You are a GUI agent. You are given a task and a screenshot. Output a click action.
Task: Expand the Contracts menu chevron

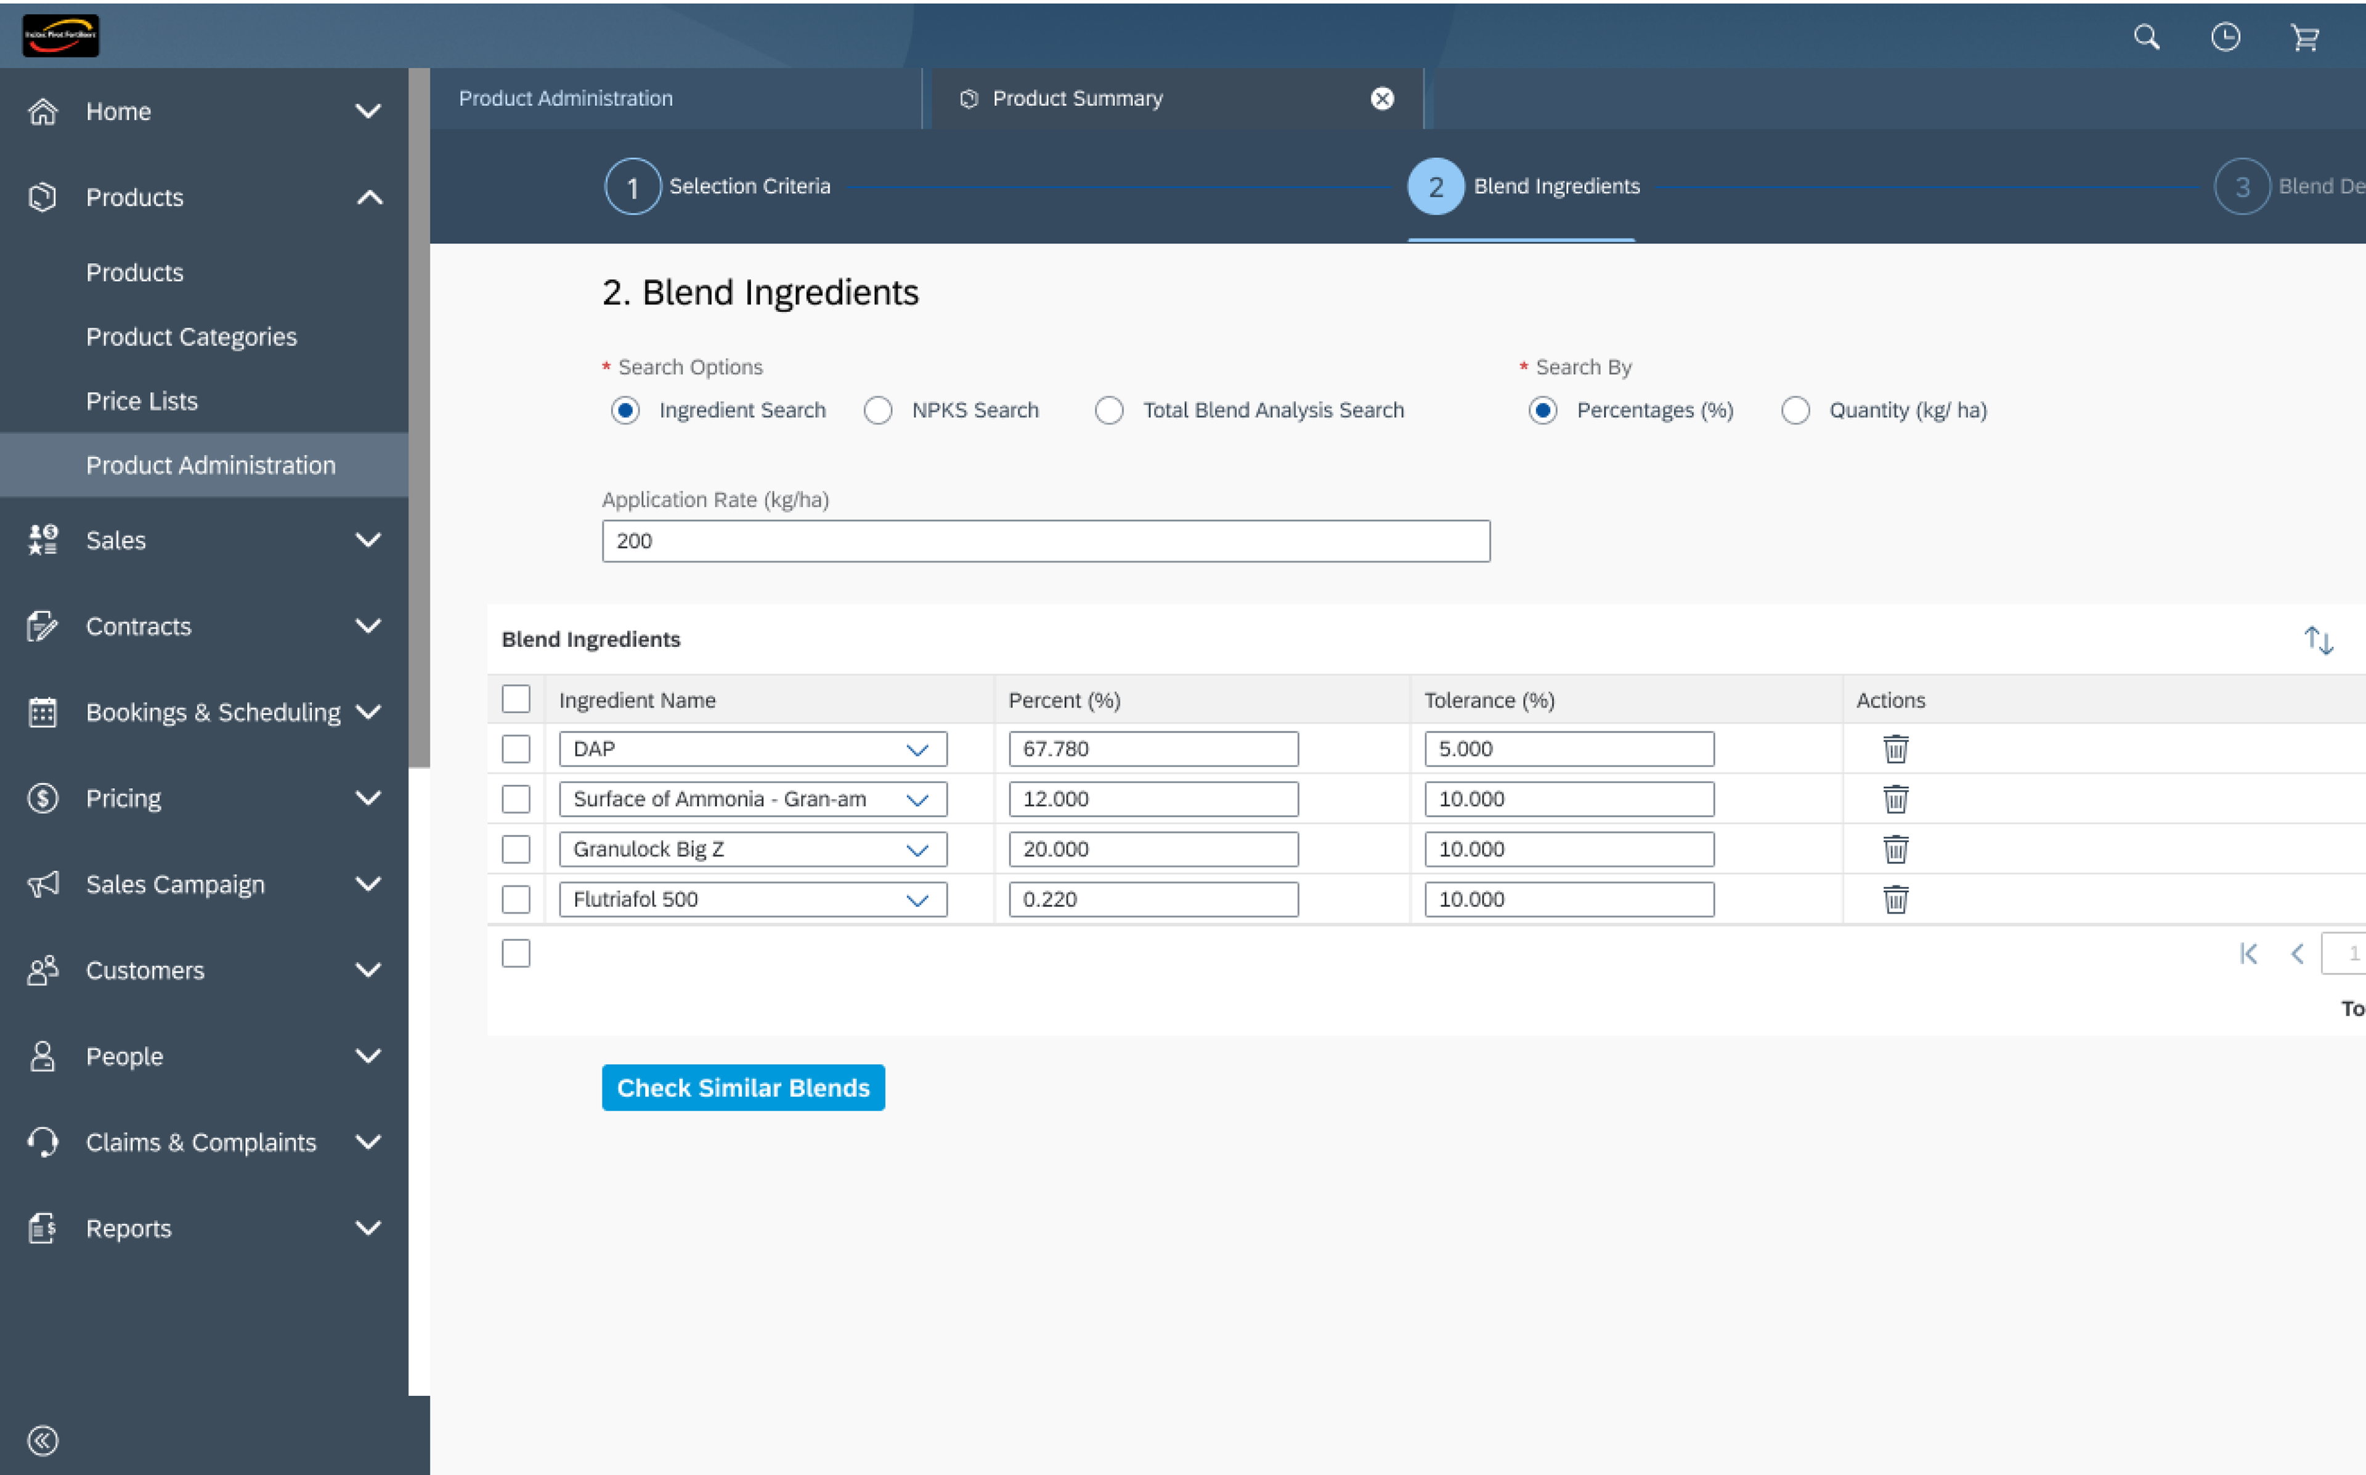coord(368,626)
